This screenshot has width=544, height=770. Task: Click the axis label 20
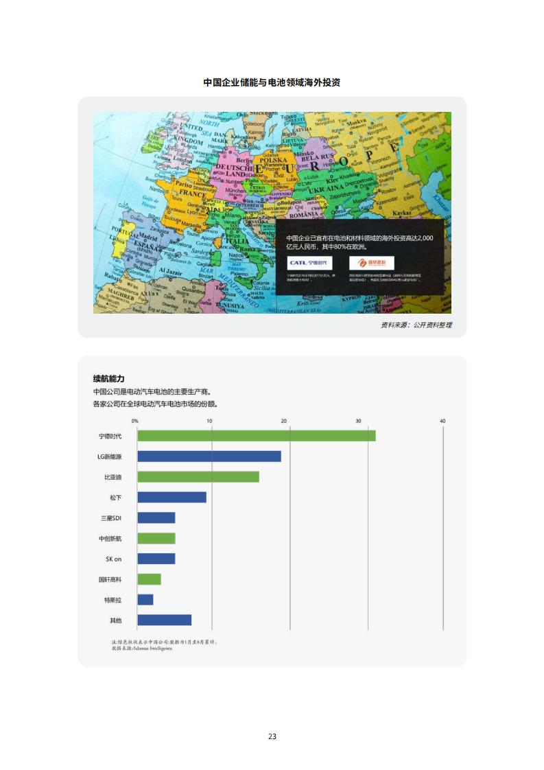284,421
